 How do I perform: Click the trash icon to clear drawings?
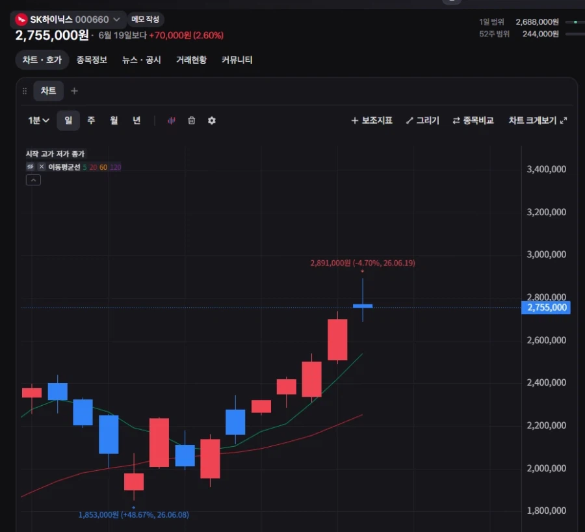click(x=191, y=120)
